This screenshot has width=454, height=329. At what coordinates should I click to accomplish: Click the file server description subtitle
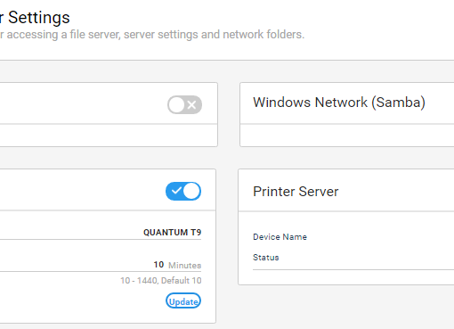[152, 35]
